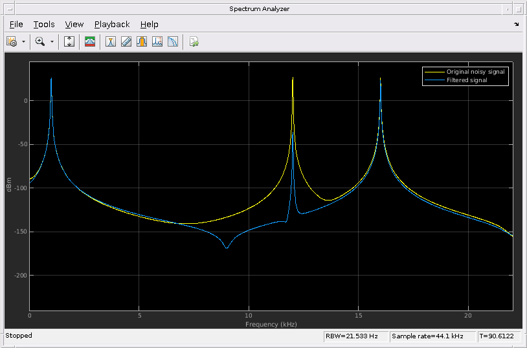The width and height of the screenshot is (527, 348).
Task: Open the ruler measurement tool icon
Action: pos(126,41)
